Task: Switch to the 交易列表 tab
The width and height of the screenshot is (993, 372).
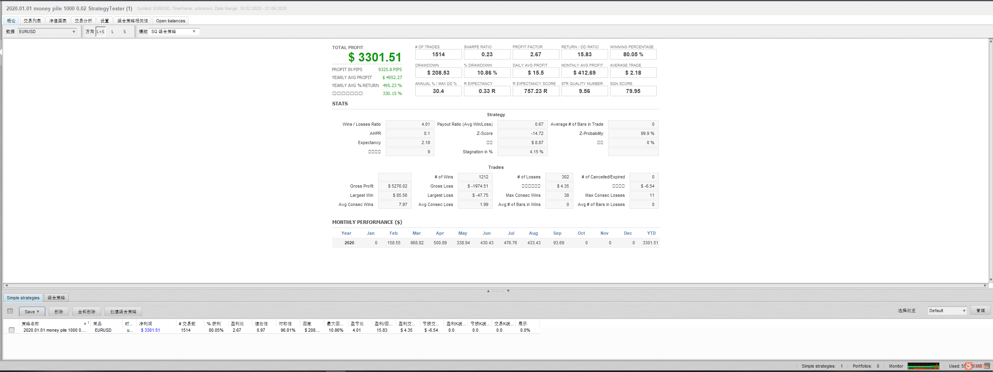Action: tap(32, 21)
